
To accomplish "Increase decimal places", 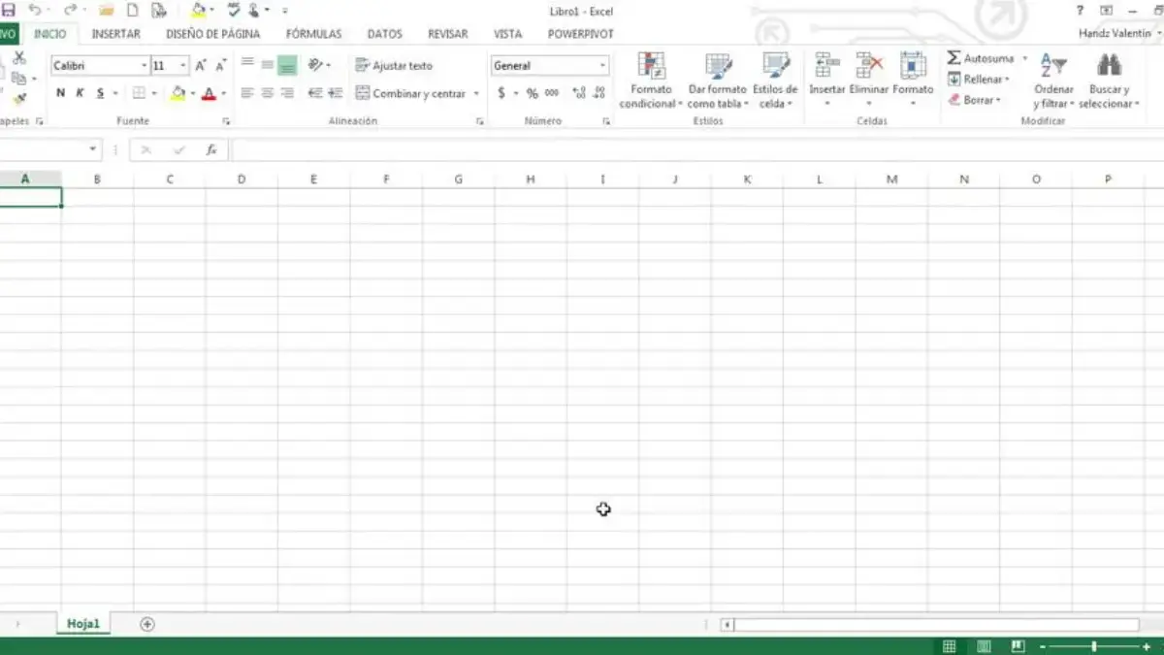I will [579, 93].
